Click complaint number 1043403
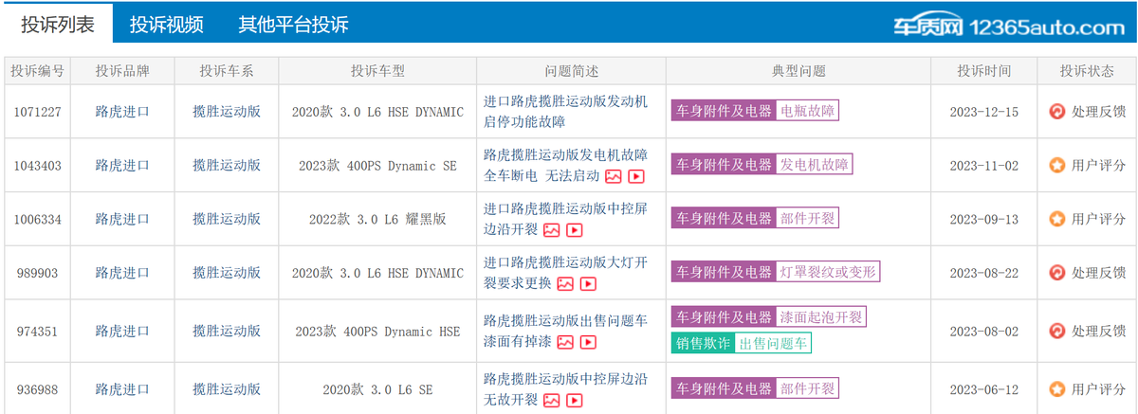 [x=38, y=165]
